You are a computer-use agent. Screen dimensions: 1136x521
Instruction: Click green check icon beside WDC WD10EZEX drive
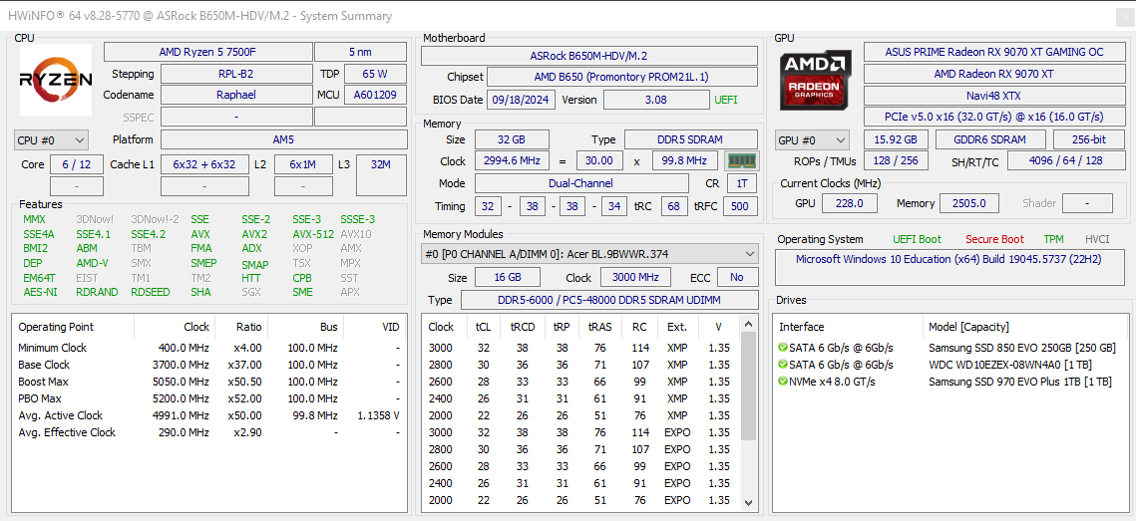pyautogui.click(x=783, y=365)
